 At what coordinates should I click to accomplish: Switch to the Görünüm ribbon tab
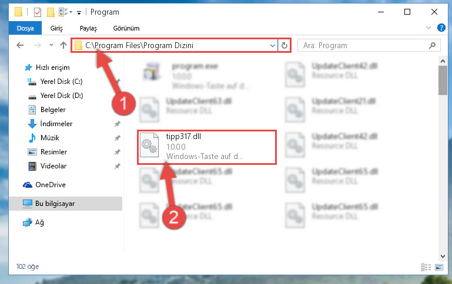coord(126,28)
